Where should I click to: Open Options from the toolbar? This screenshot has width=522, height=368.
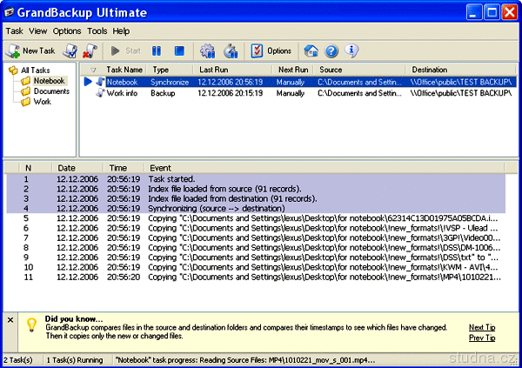click(271, 50)
